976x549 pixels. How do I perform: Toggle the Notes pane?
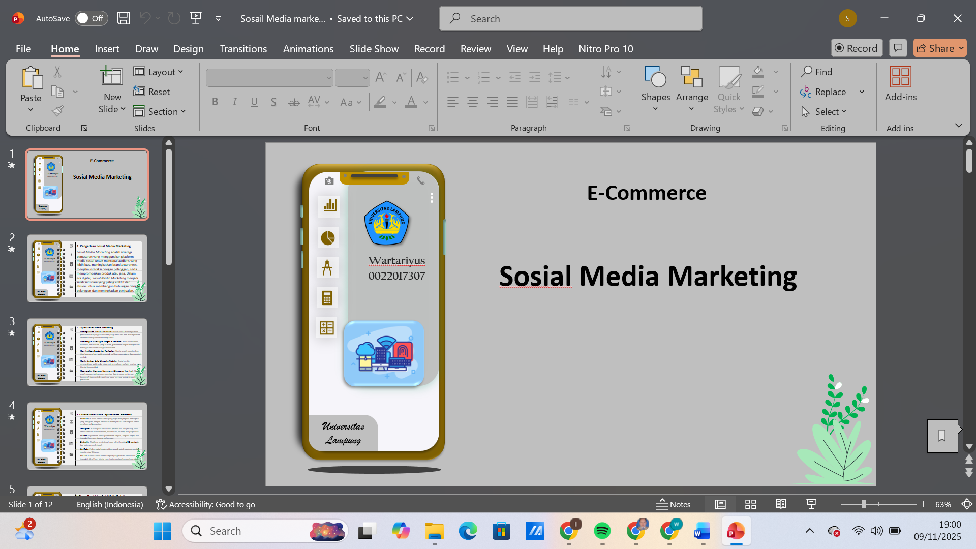674,504
